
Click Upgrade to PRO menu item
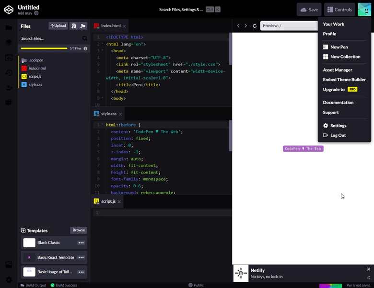[340, 90]
